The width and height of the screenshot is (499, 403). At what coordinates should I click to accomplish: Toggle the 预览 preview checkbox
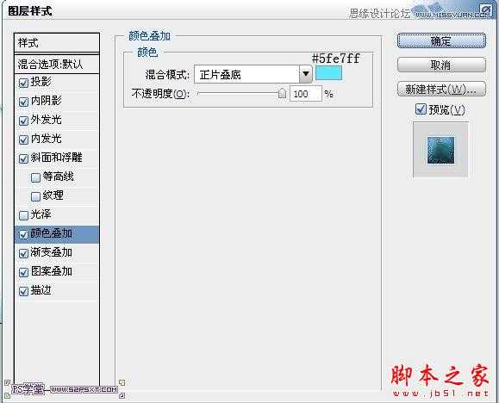421,109
